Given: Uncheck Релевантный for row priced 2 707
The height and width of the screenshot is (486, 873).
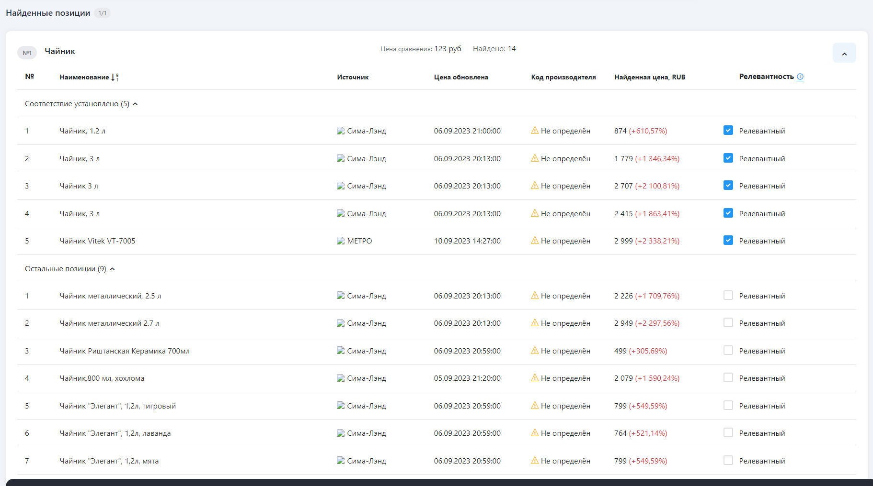Looking at the screenshot, I should pos(728,185).
